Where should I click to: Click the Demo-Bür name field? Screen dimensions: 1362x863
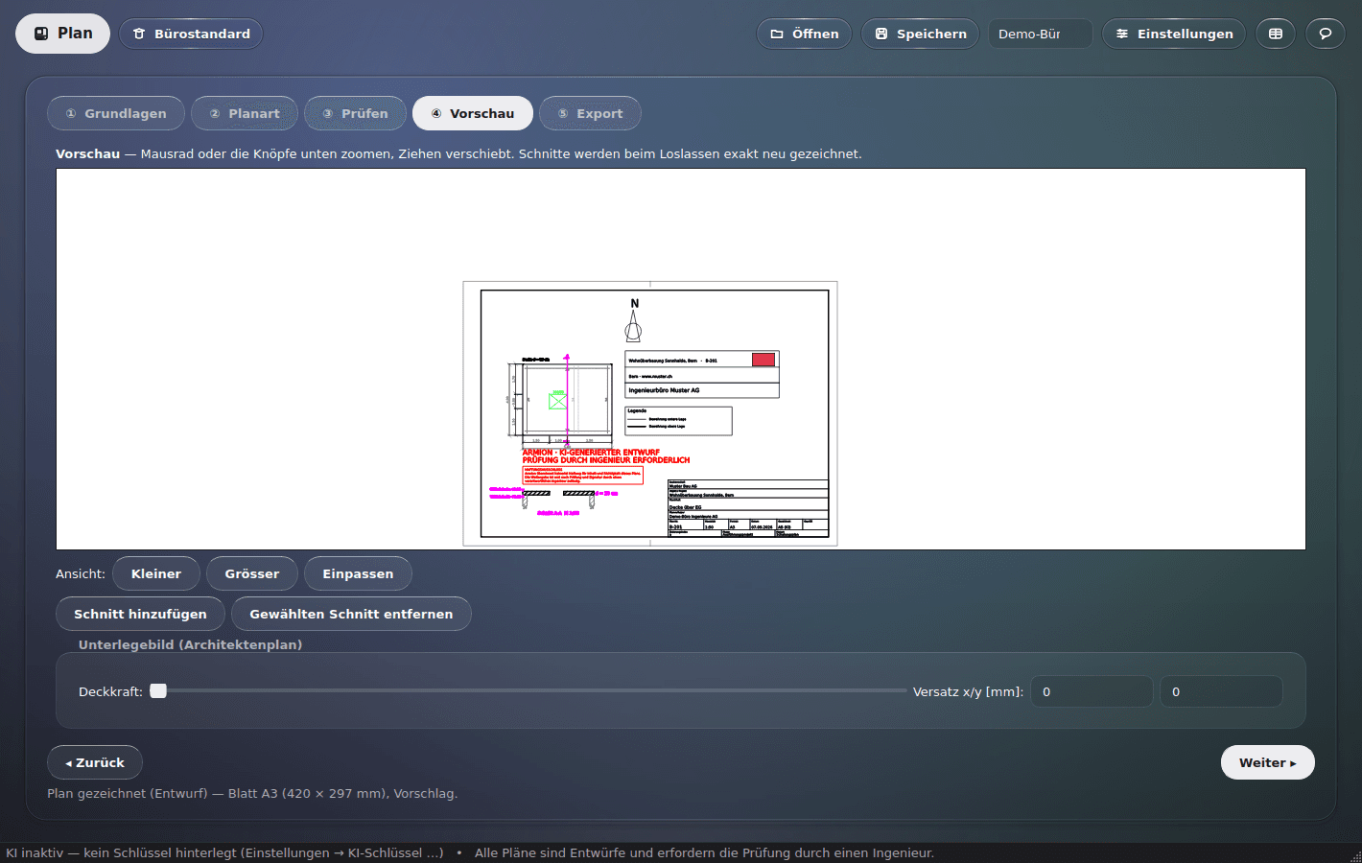1041,34
